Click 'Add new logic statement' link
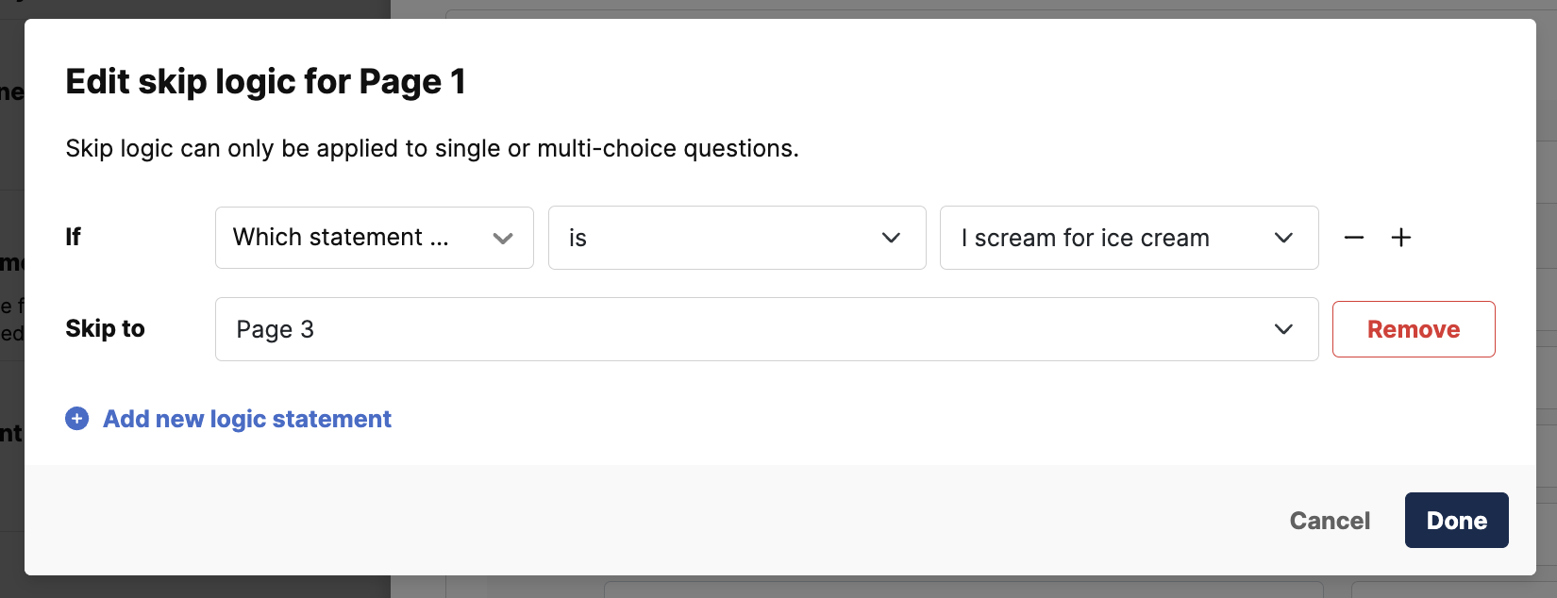The height and width of the screenshot is (598, 1557). tap(247, 419)
